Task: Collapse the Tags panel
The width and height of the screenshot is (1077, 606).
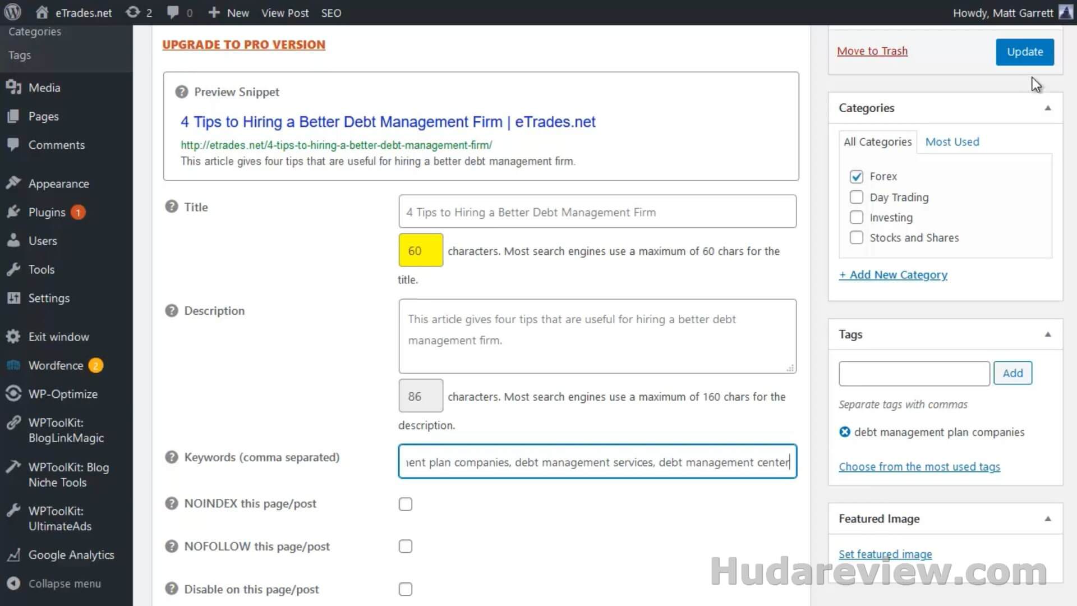Action: tap(1047, 334)
